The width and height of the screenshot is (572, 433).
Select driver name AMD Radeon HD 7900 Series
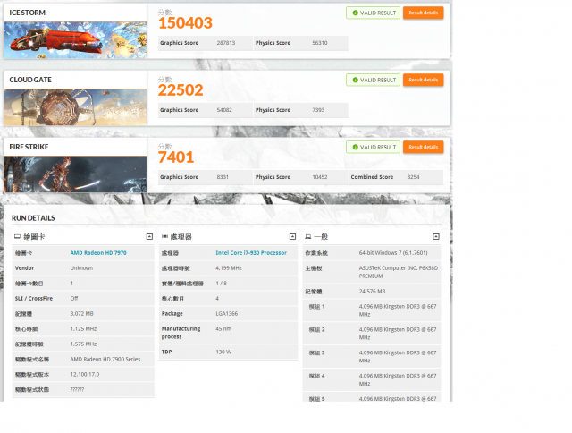[105, 360]
